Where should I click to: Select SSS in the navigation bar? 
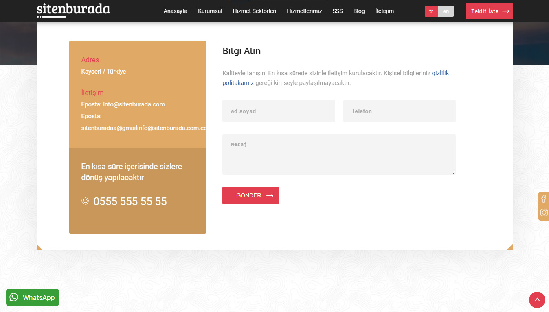tap(338, 11)
